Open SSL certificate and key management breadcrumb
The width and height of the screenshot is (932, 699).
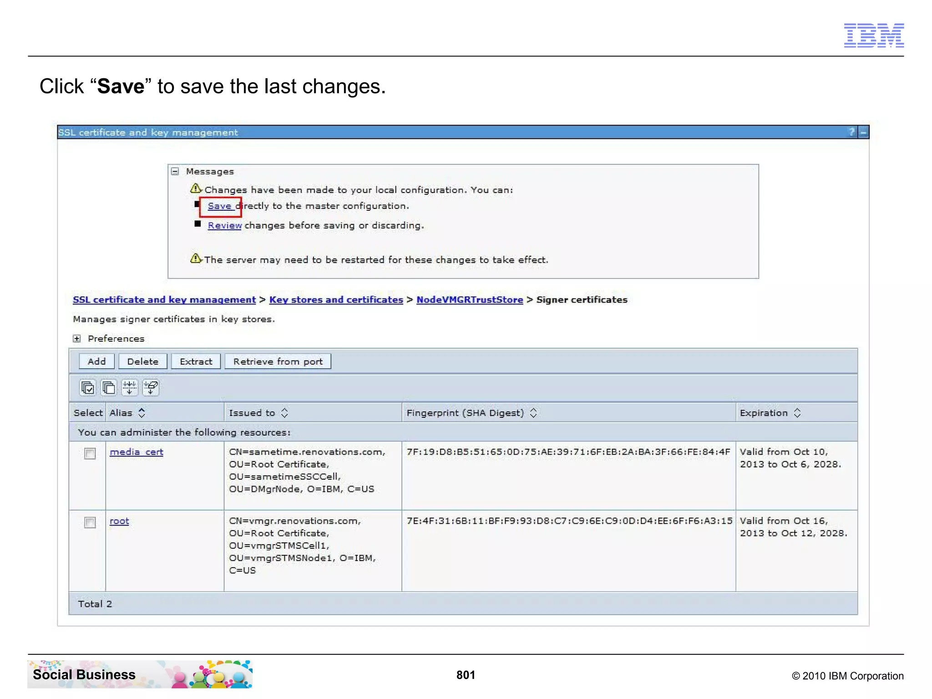(164, 300)
